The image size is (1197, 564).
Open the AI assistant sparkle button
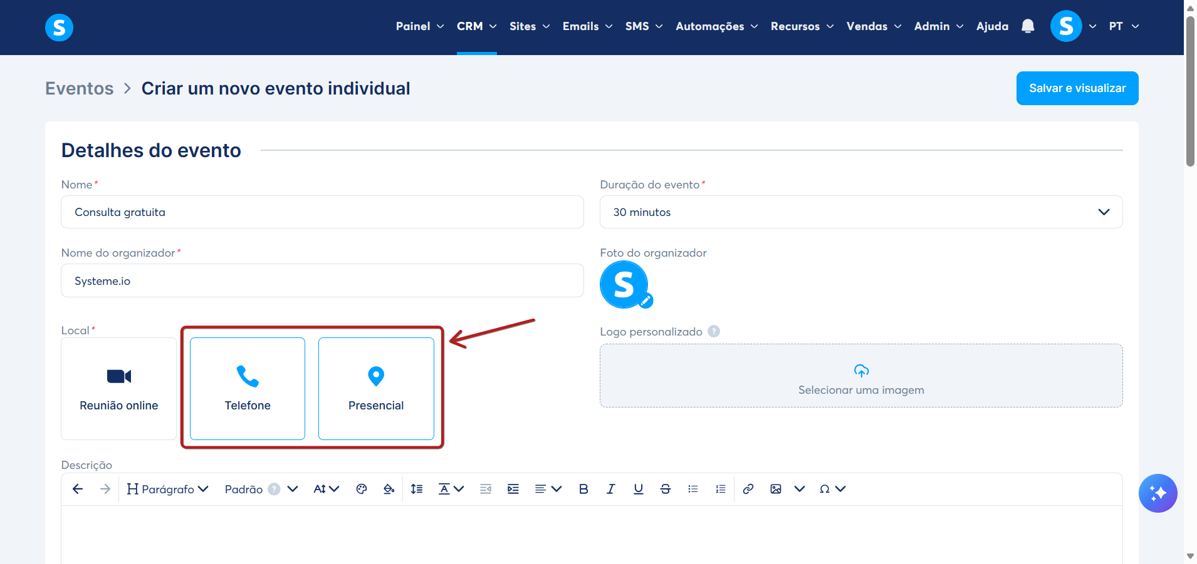[x=1158, y=493]
